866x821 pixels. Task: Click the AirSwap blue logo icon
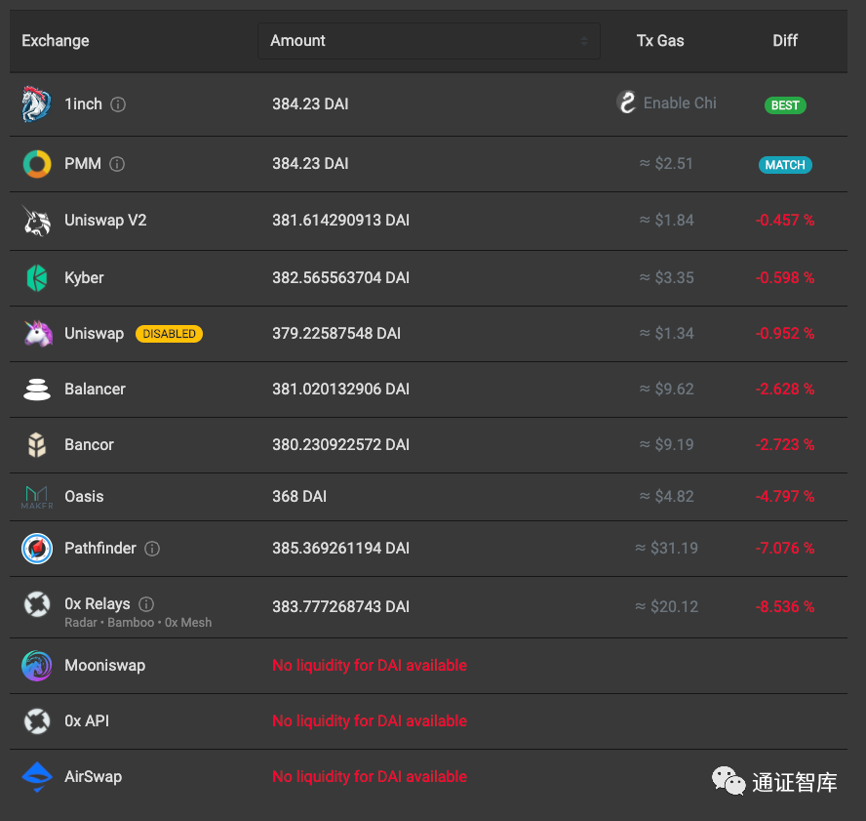point(37,777)
